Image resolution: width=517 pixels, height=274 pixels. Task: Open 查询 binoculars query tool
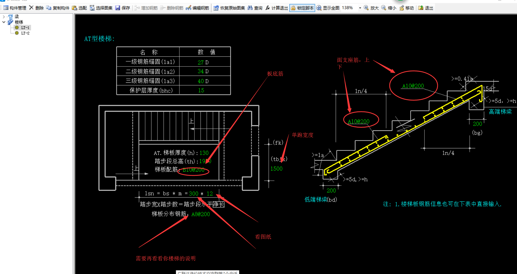tap(255, 8)
